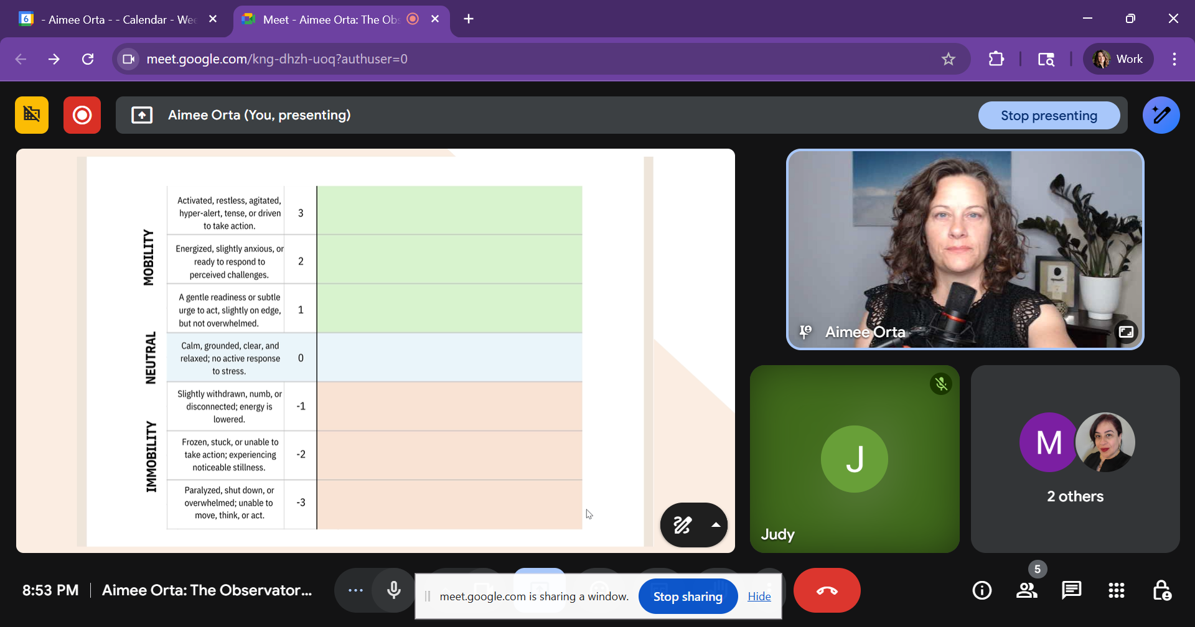
Task: Bookmark this page with the star
Action: point(948,59)
